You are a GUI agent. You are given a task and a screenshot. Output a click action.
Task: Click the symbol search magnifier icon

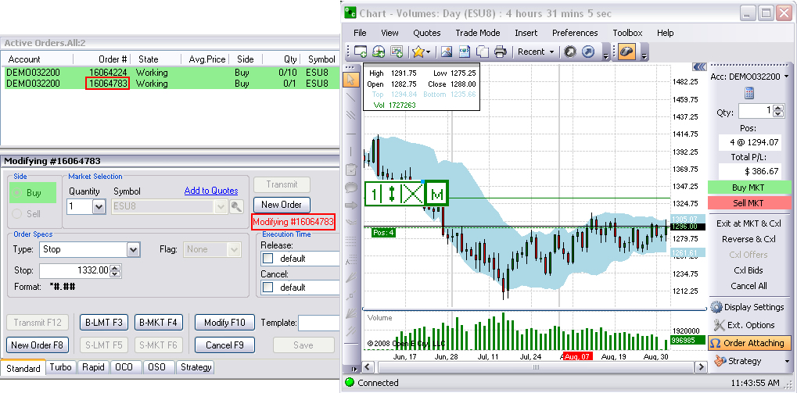coord(236,206)
